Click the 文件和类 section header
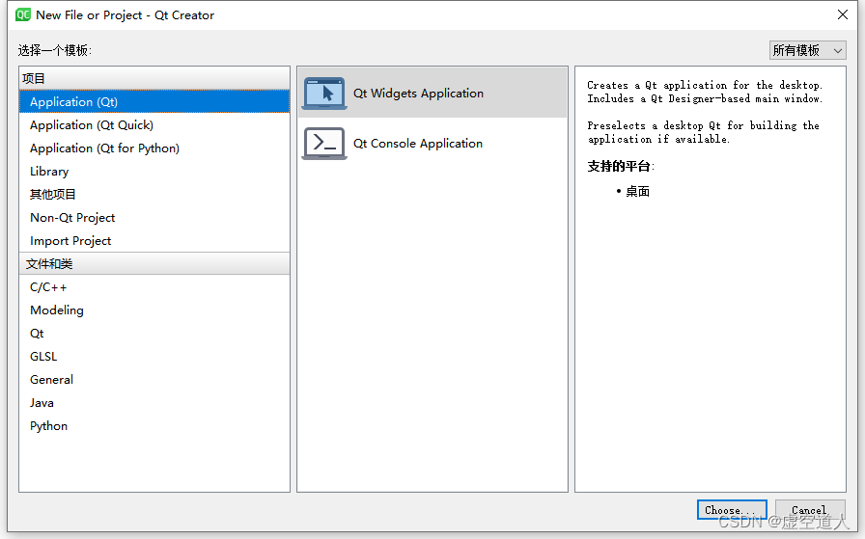Screen dimensions: 865x539 (x=154, y=264)
